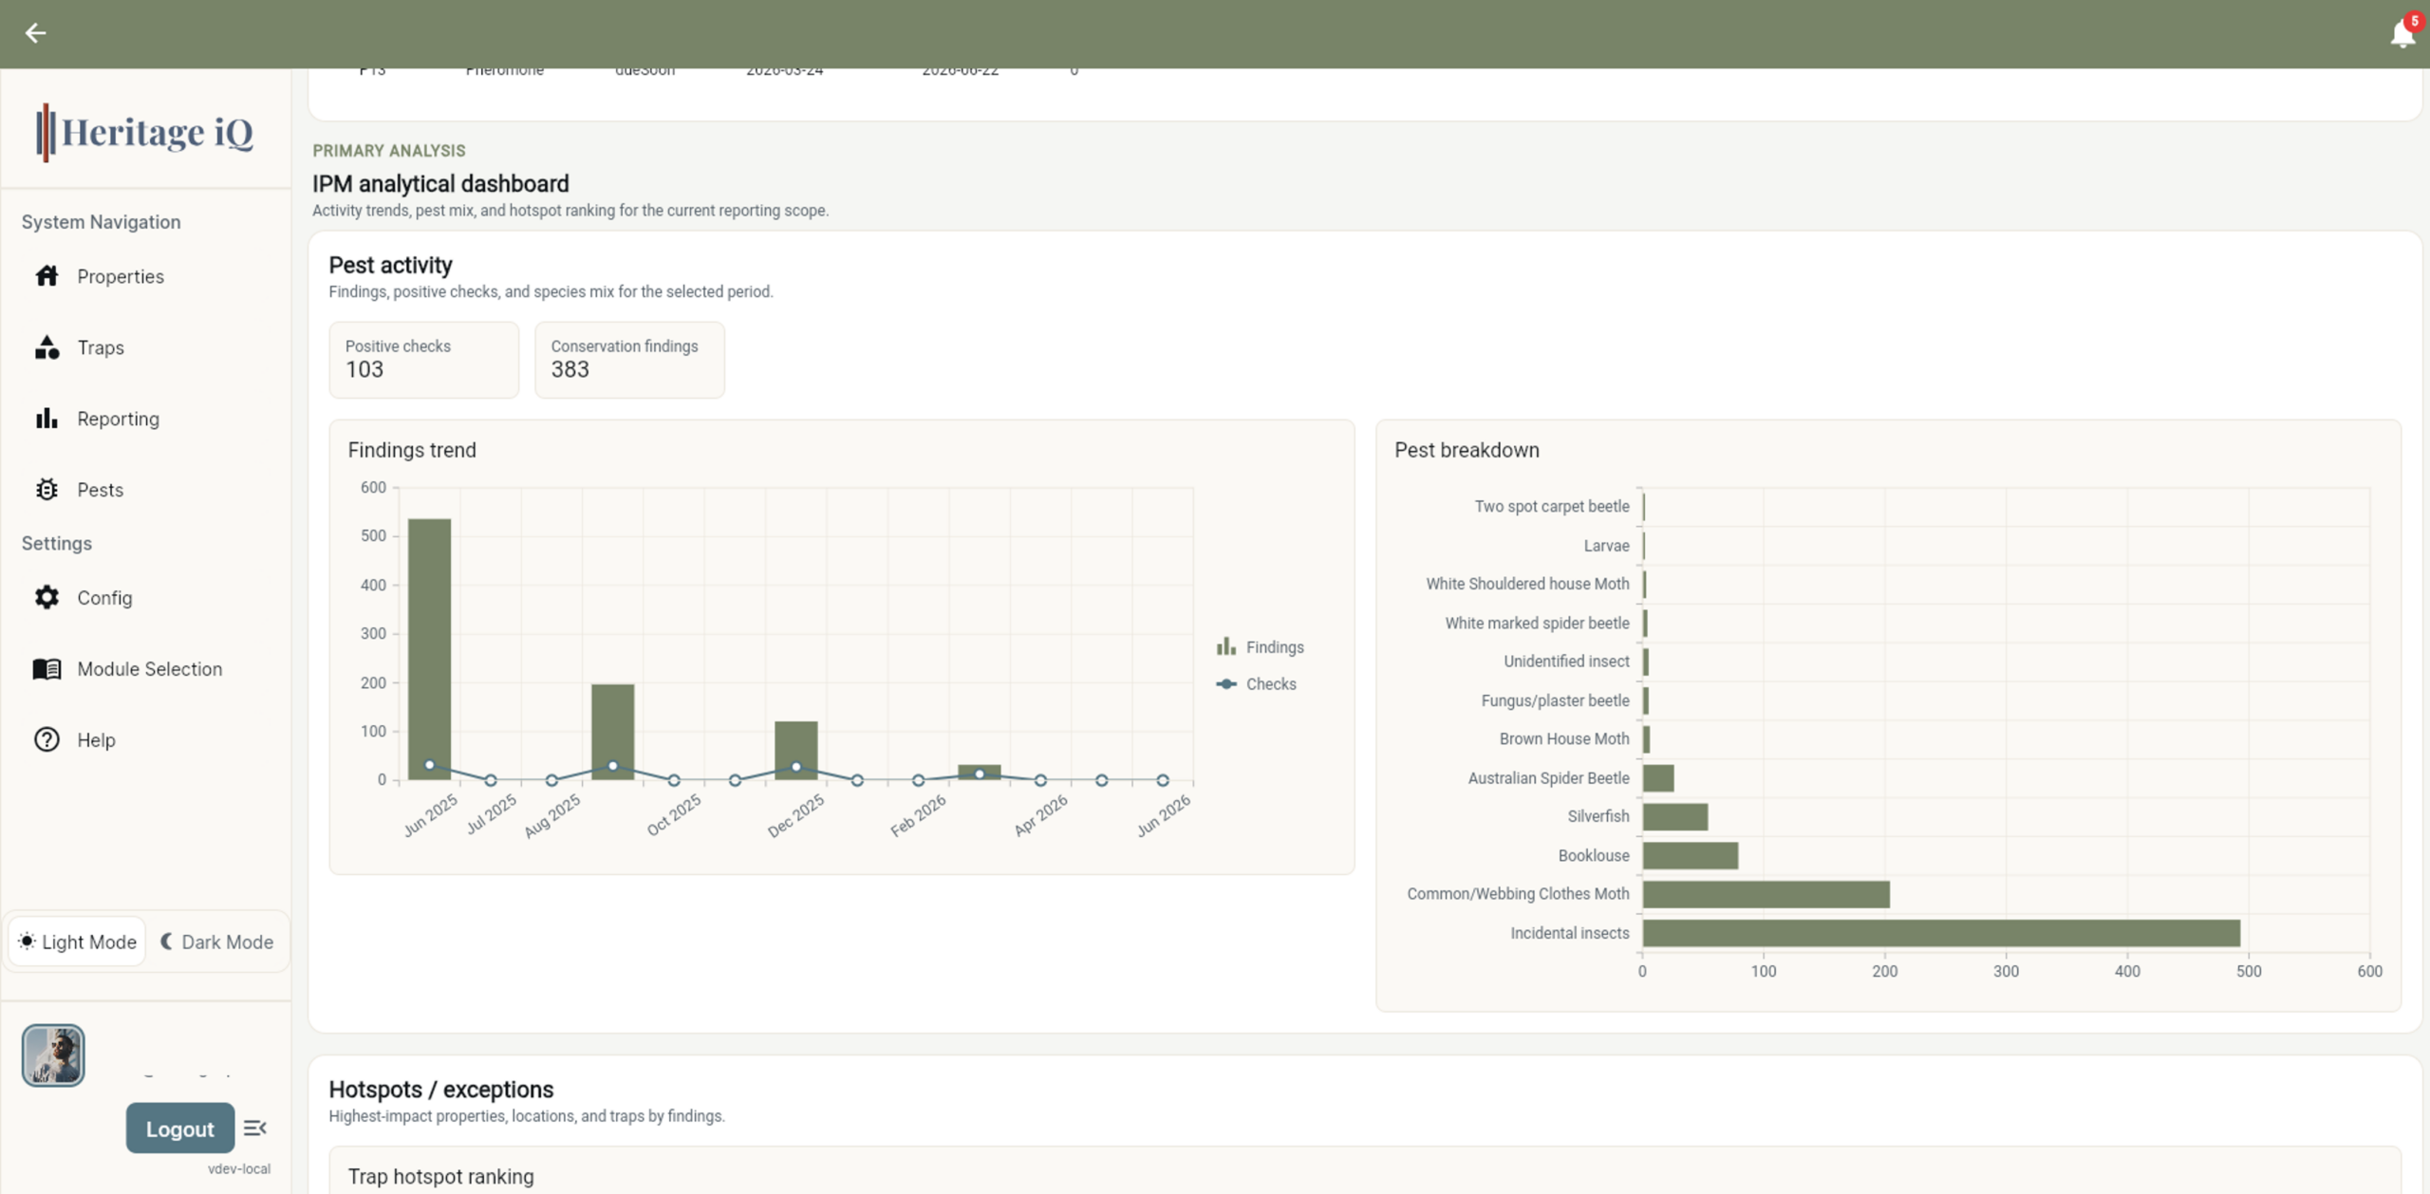Open Help menu item
This screenshot has height=1194, width=2430.
point(145,740)
